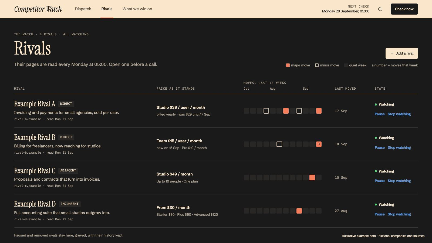Stop watching Example Rival C
Viewport: 432px width, 243px height.
pos(399,181)
